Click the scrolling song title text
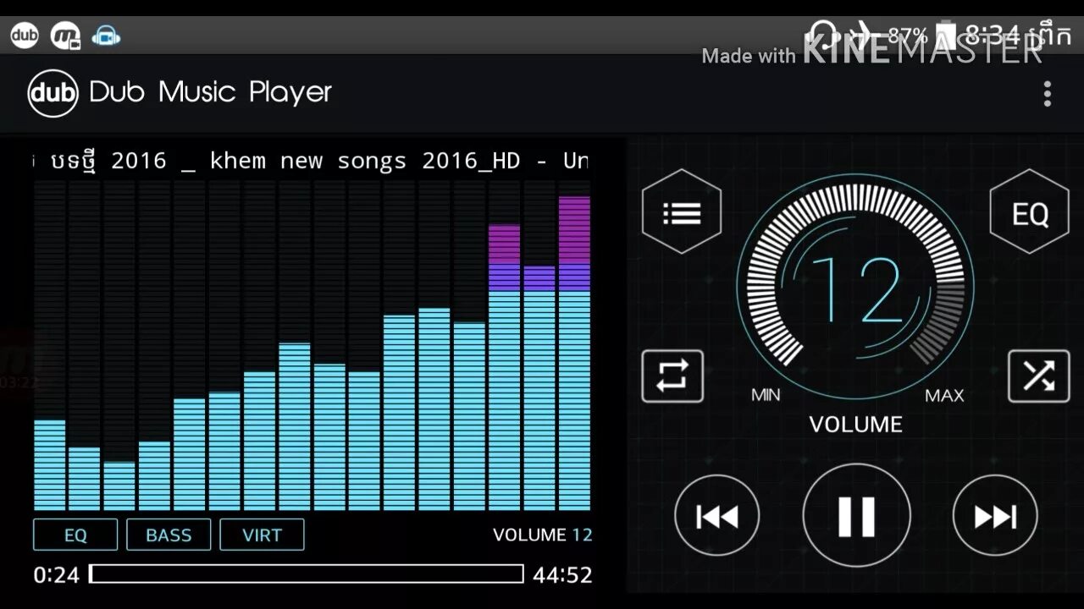The height and width of the screenshot is (609, 1084). pyautogui.click(x=312, y=161)
